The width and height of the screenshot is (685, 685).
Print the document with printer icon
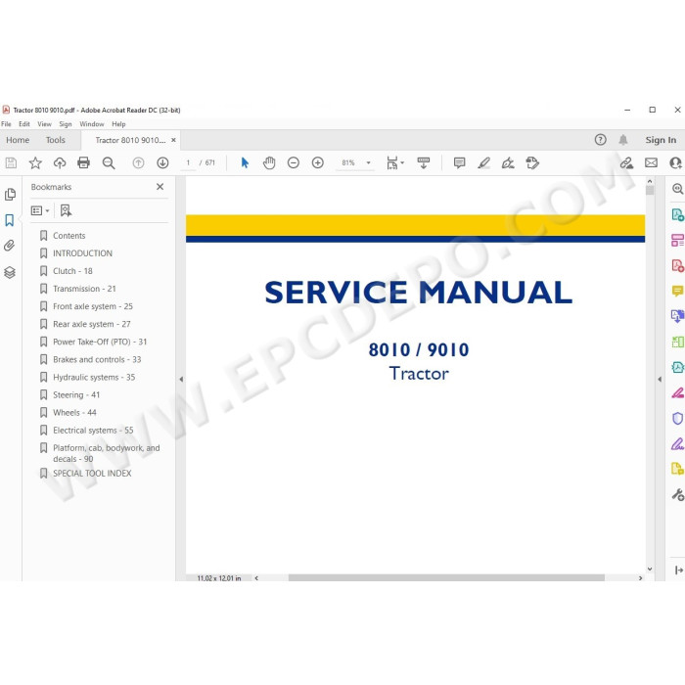tap(83, 163)
